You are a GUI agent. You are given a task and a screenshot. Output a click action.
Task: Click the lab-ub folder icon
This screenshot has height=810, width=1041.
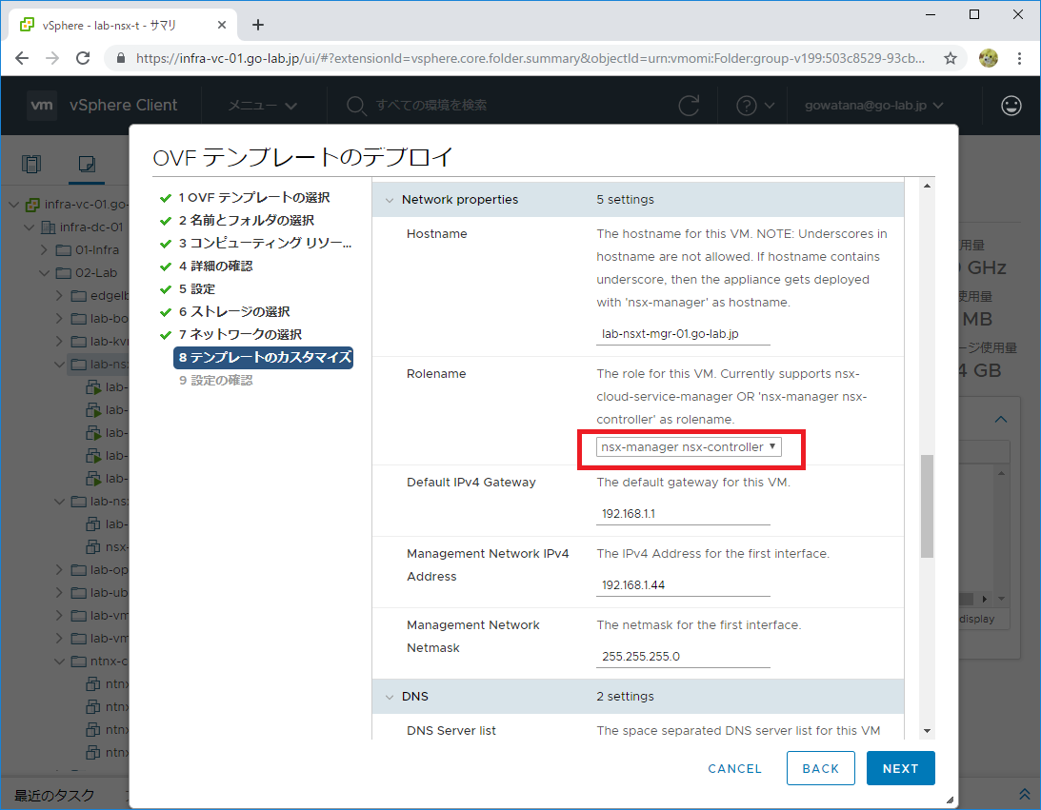click(x=79, y=593)
